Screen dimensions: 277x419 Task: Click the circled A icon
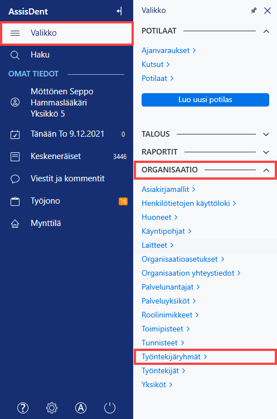tap(81, 408)
